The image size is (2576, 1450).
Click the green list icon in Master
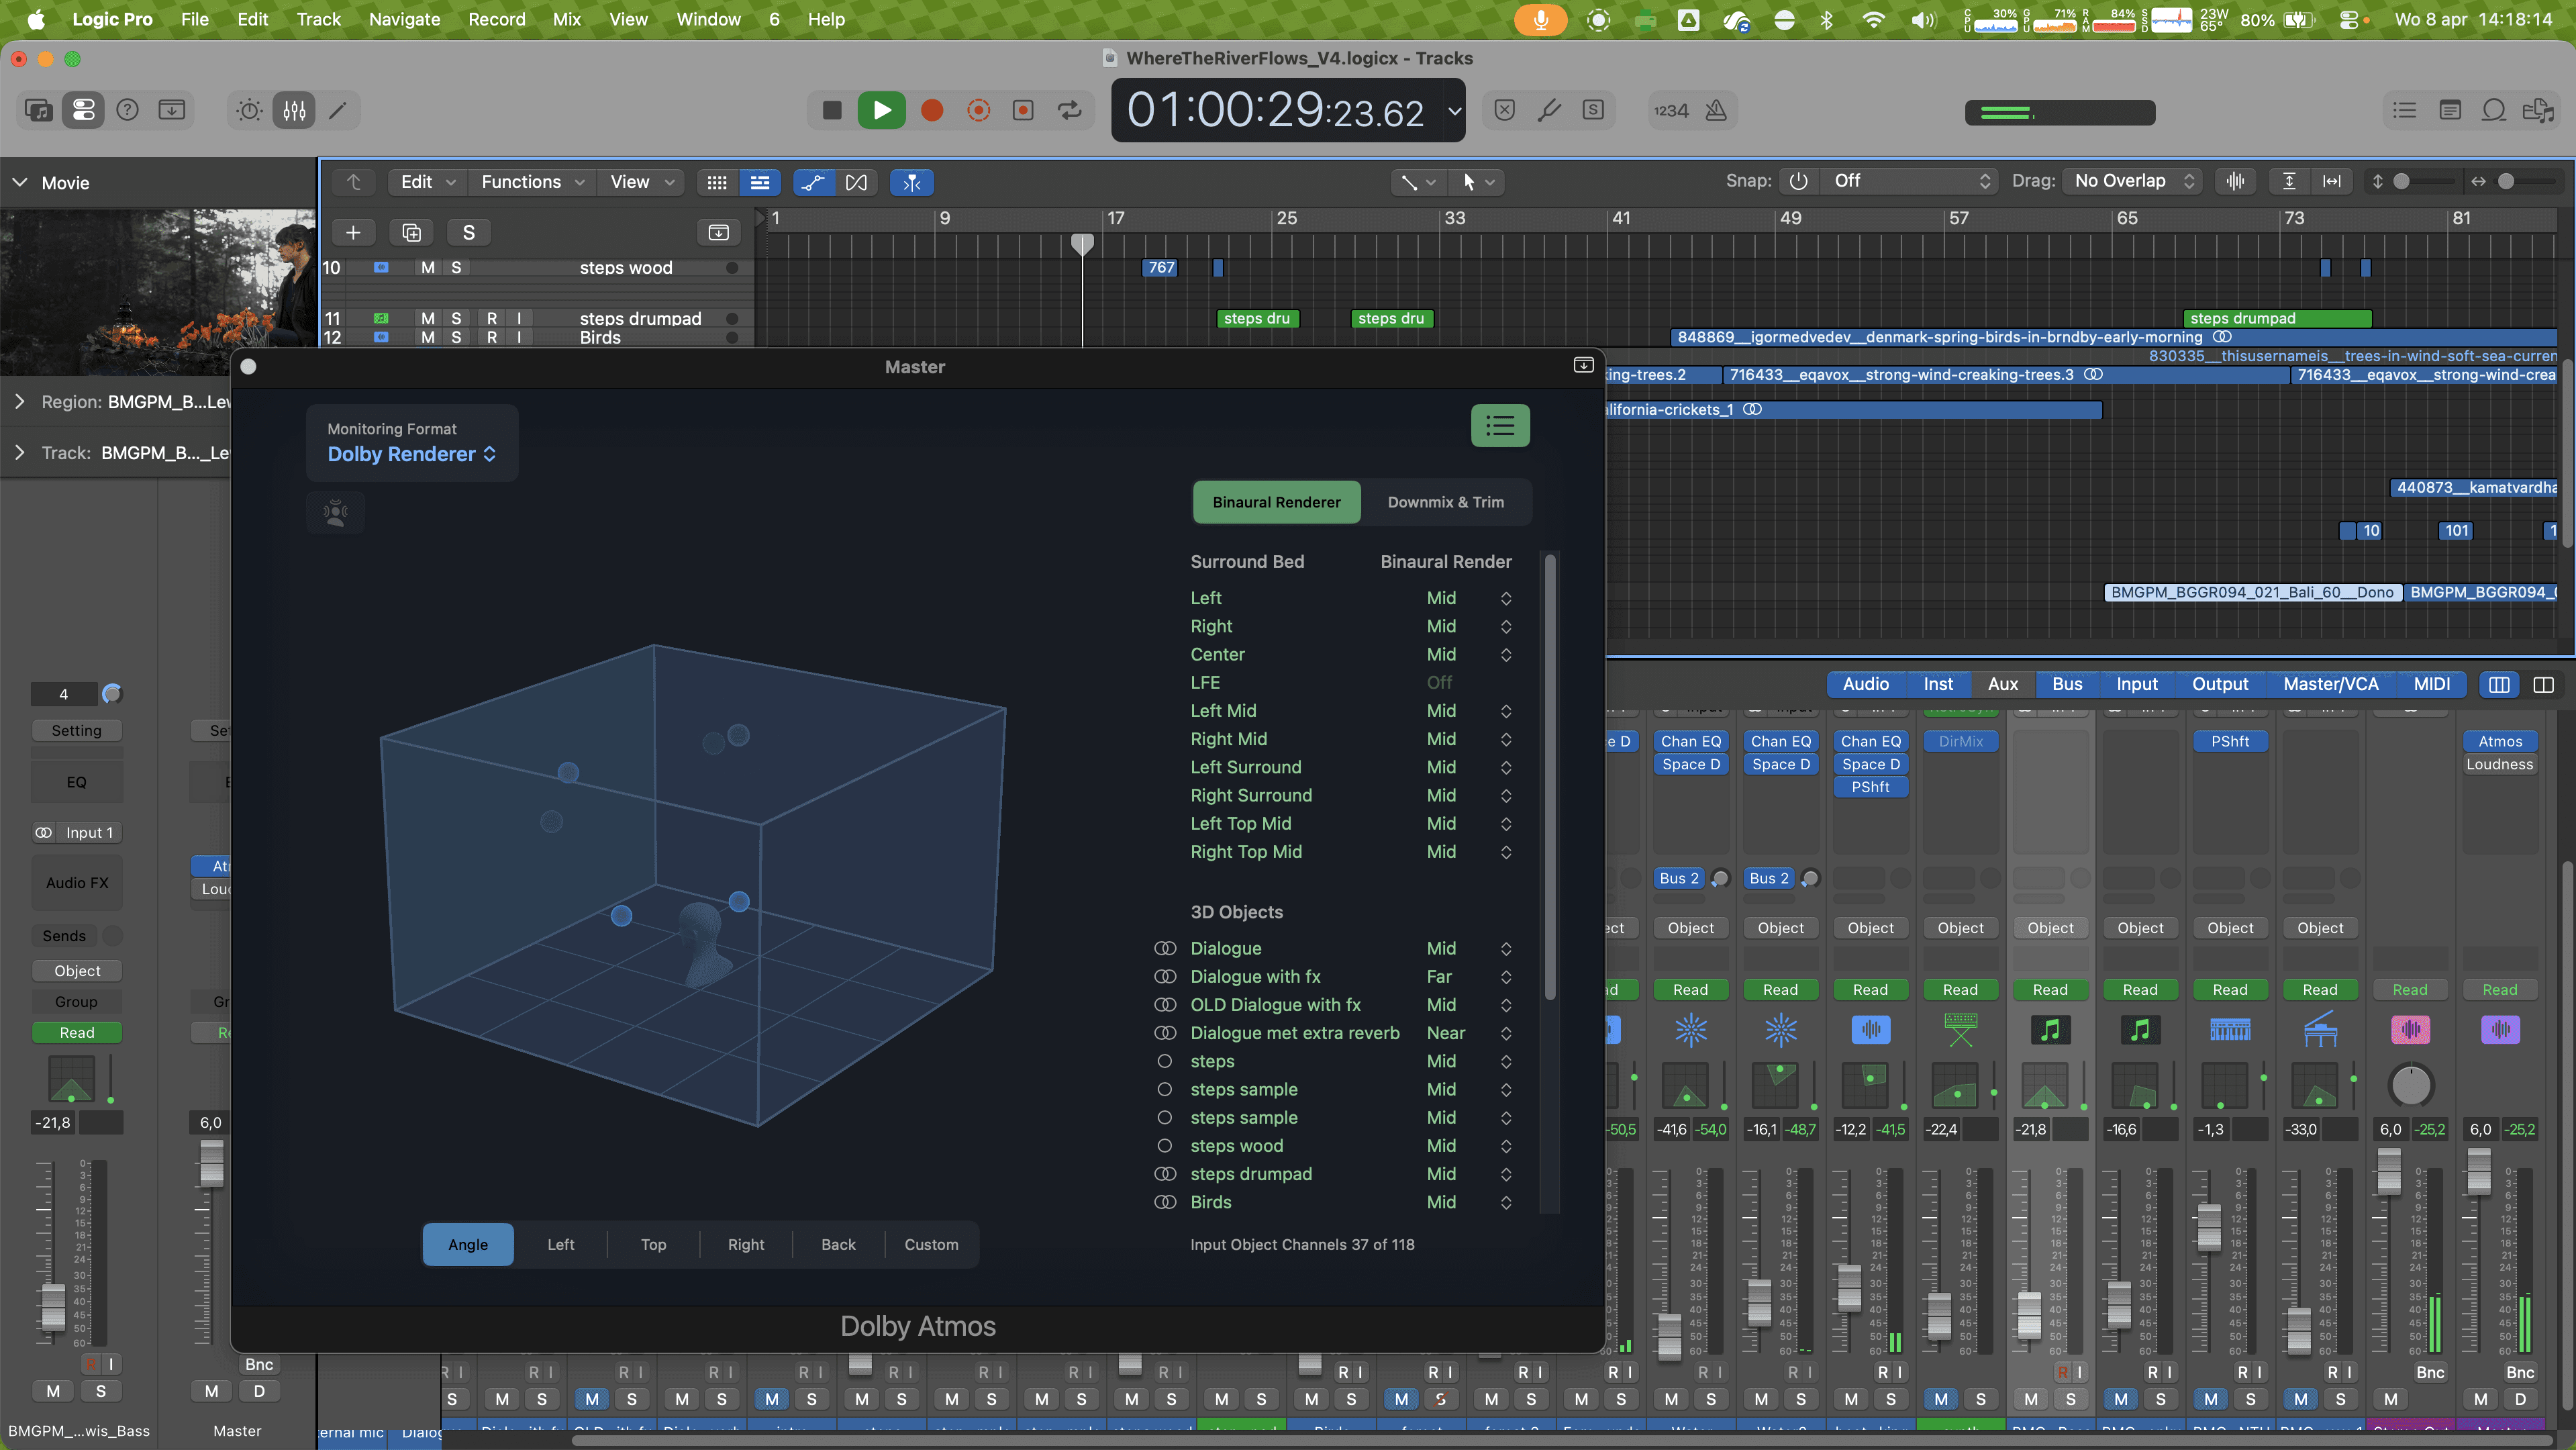1499,426
